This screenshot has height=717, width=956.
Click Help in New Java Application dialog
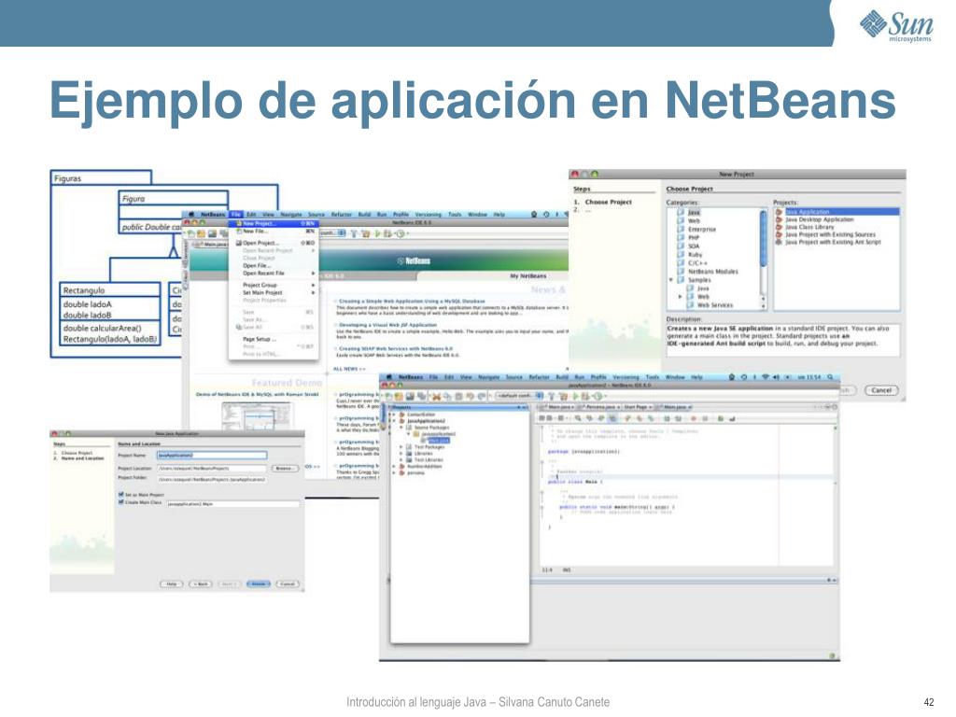172,584
